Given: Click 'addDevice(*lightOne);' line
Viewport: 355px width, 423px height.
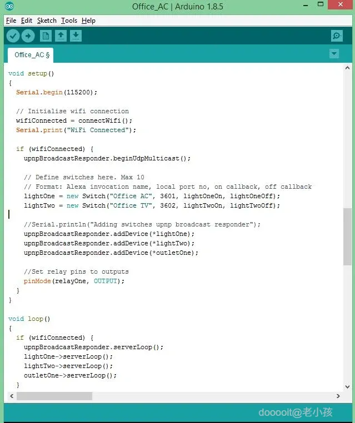Looking at the screenshot, I should (109, 234).
